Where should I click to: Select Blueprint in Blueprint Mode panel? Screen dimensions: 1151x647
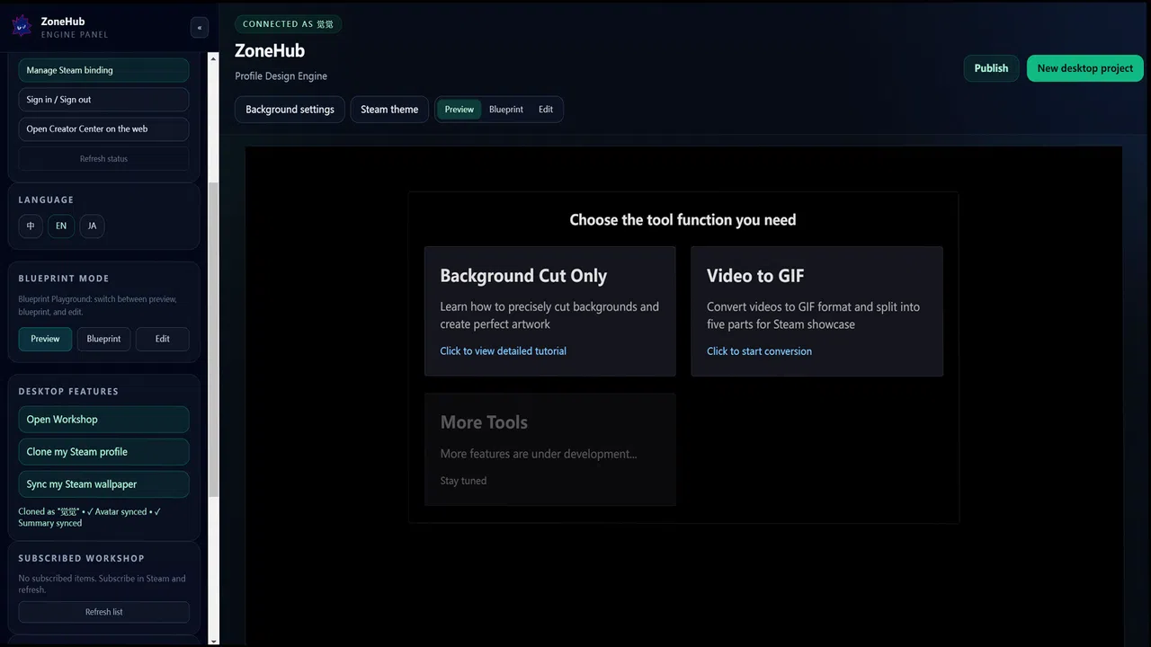pyautogui.click(x=103, y=339)
